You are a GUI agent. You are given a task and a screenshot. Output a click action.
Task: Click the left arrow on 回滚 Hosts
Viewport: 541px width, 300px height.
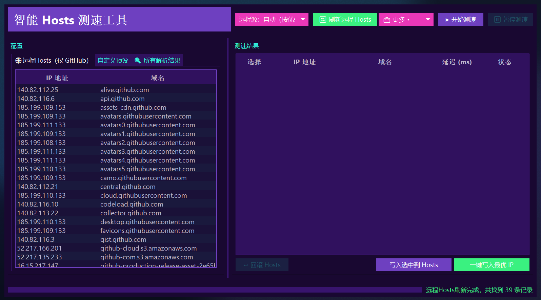pyautogui.click(x=246, y=265)
